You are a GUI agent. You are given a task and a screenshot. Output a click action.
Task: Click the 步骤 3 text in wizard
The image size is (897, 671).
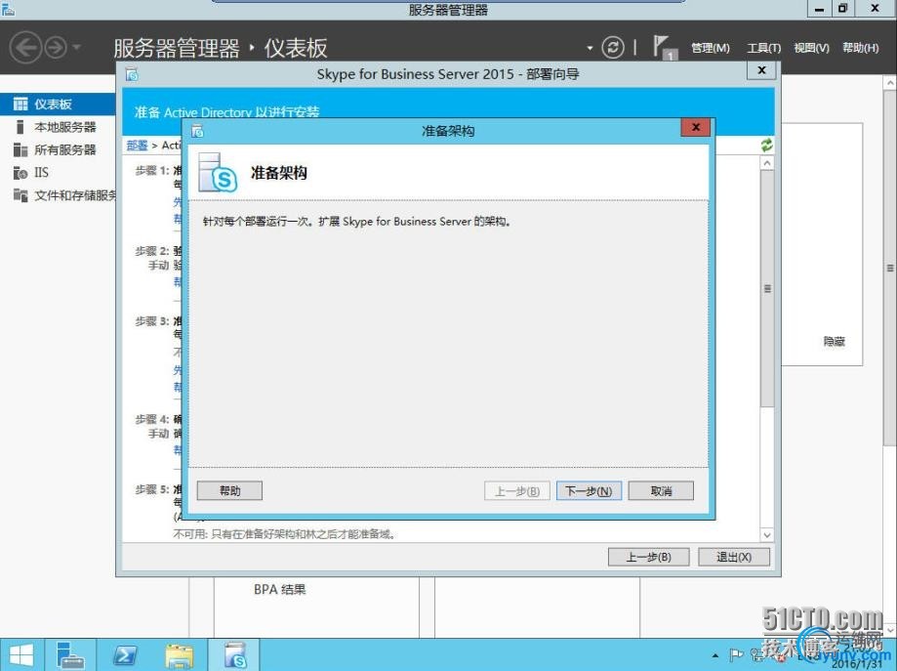point(152,321)
